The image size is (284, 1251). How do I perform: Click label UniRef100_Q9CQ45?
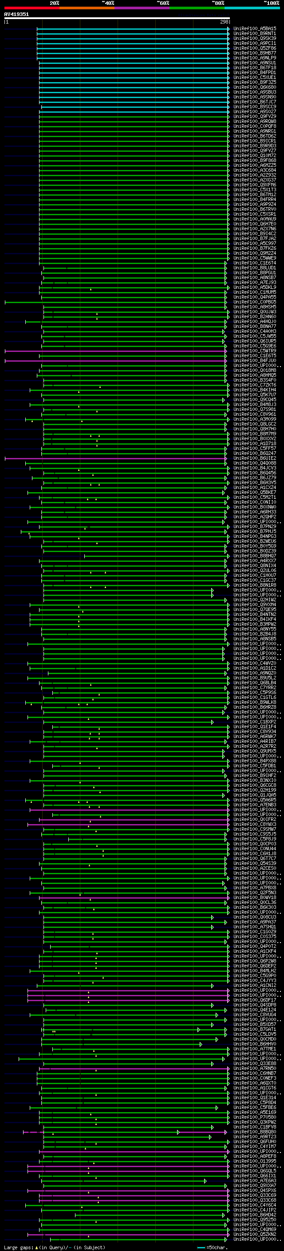click(255, 400)
